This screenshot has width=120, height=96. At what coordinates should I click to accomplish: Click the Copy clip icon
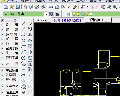click(57, 7)
